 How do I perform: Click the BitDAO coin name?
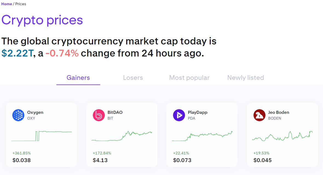point(115,112)
